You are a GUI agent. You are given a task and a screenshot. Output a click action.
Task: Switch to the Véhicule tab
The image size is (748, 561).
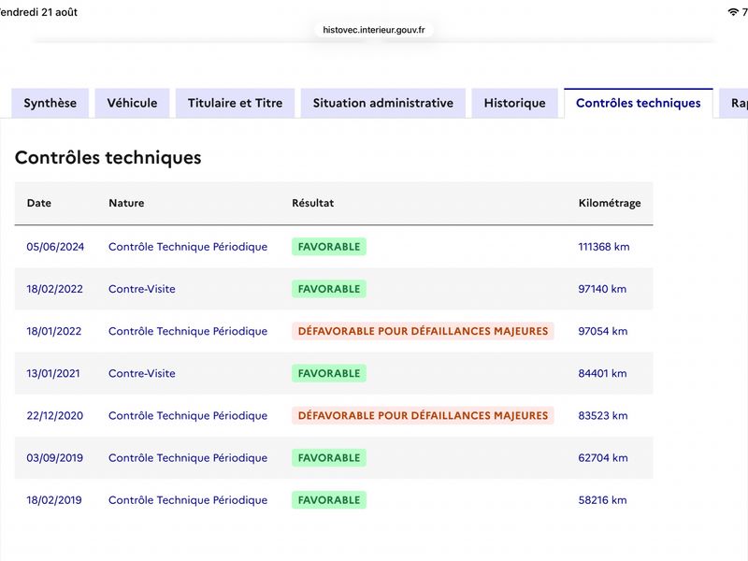(x=132, y=103)
